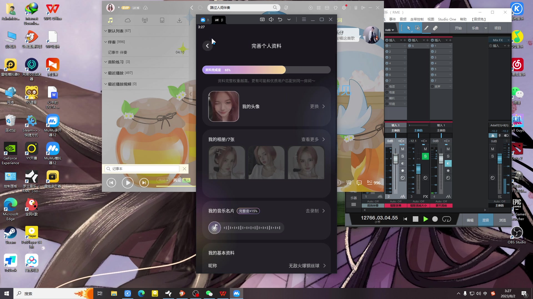Click 更换 to change avatar

(317, 106)
